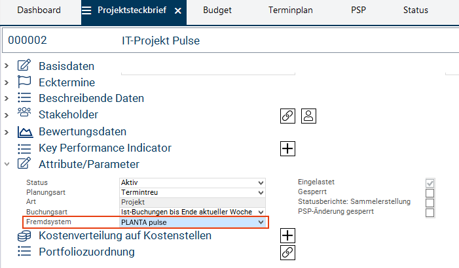Close the Projektsteckbrief tab

pyautogui.click(x=178, y=11)
